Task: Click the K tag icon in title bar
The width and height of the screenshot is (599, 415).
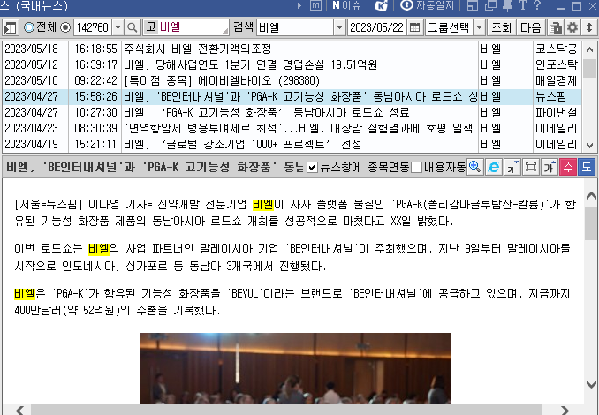Action: pyautogui.click(x=381, y=5)
